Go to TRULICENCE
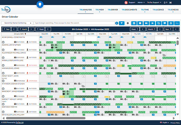Image resolution: width=181 pixels, height=125 pixels. tap(158, 10)
